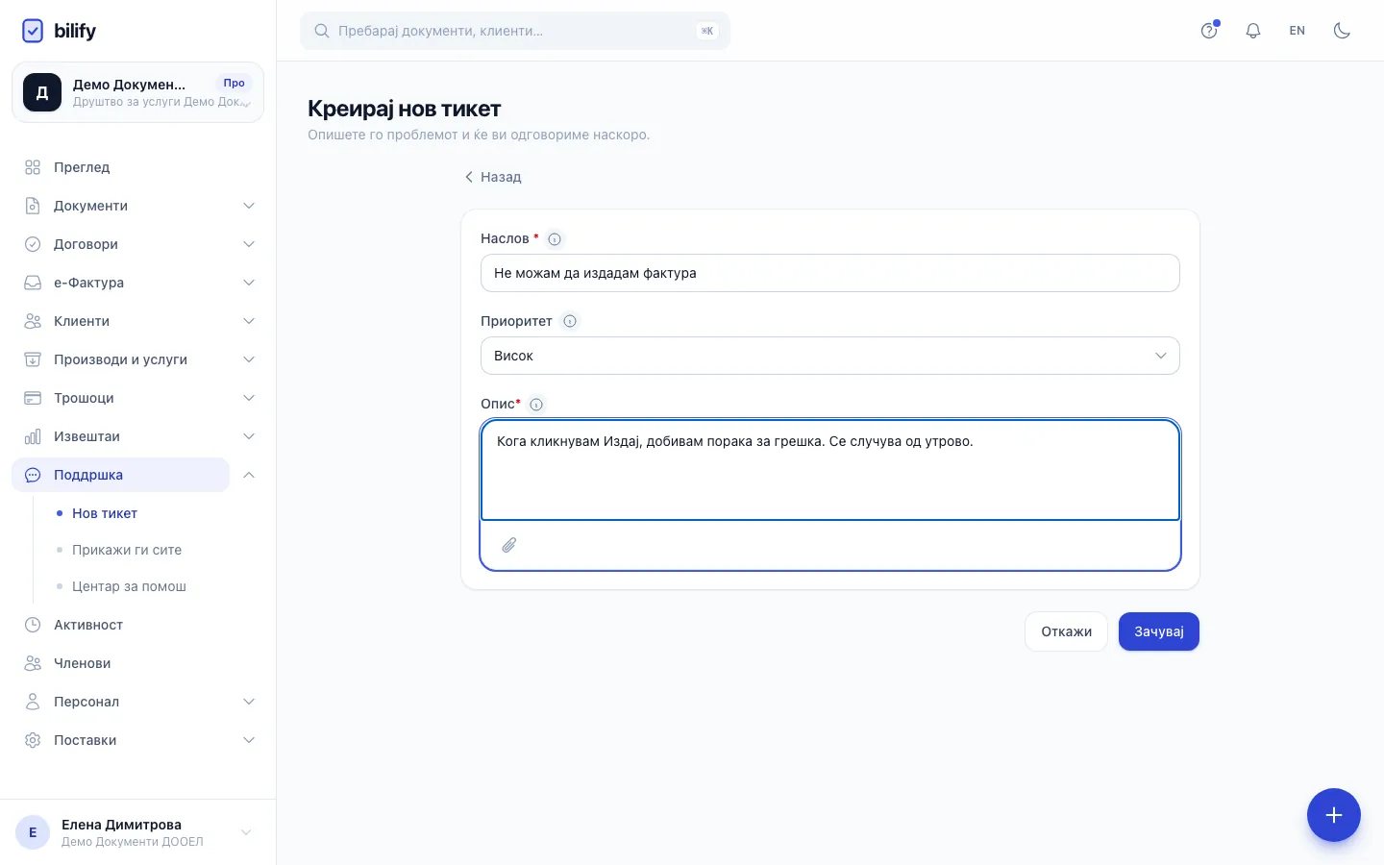
Task: Click the bilify logo icon
Action: [33, 31]
